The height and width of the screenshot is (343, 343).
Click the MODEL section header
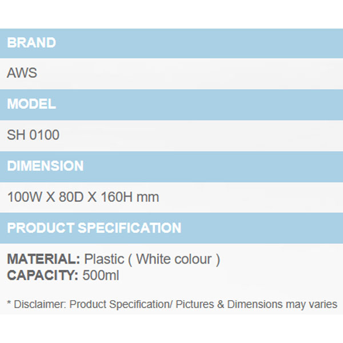[31, 105]
